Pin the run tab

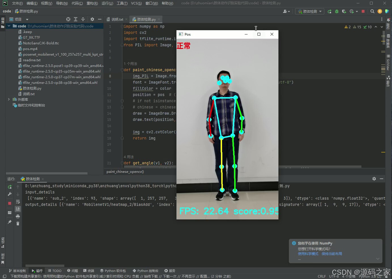(10, 222)
